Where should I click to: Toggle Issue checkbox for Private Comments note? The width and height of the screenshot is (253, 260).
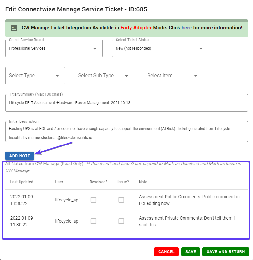121,221
